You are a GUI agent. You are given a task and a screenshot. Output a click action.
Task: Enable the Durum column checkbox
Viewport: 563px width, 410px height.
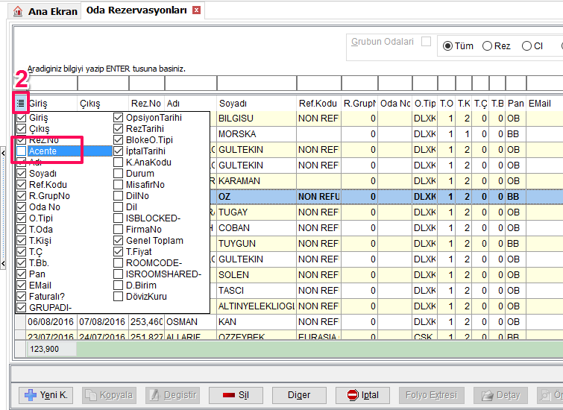point(118,174)
